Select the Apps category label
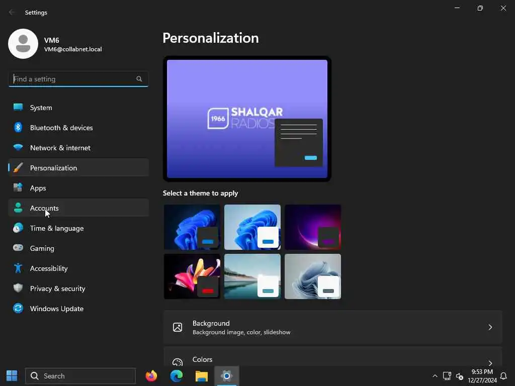 [x=38, y=188]
